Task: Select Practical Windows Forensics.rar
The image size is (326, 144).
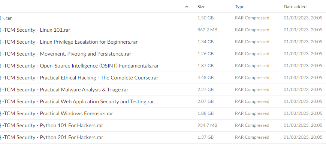Action: [58, 113]
